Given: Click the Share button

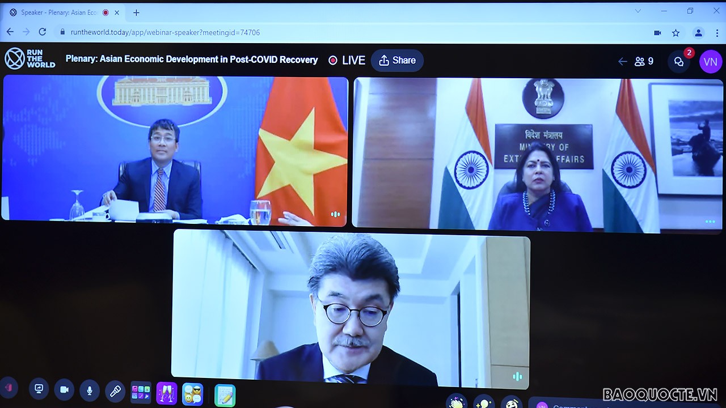Looking at the screenshot, I should (397, 60).
